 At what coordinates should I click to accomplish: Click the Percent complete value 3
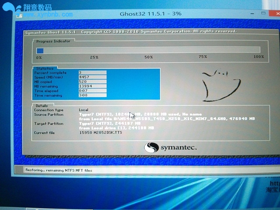[92, 72]
